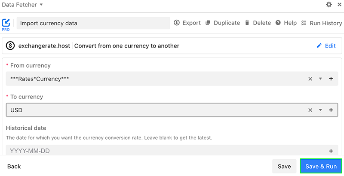Expand the From currency dropdown arrow

320,79
